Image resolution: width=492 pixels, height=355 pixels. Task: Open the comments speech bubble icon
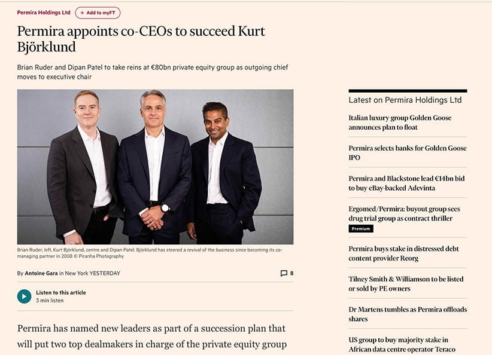284,273
